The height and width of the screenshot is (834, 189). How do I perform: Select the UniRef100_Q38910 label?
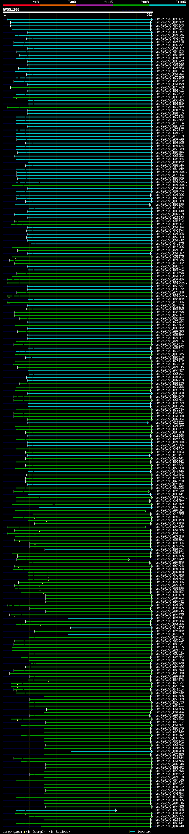tap(169, 81)
